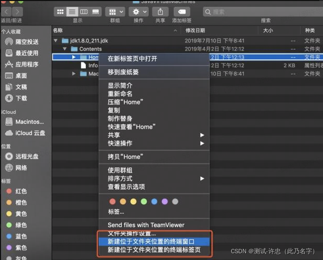Select the jdk1.8.0_211.jdk folder row
This screenshot has height=260, width=323.
pyautogui.click(x=187, y=41)
